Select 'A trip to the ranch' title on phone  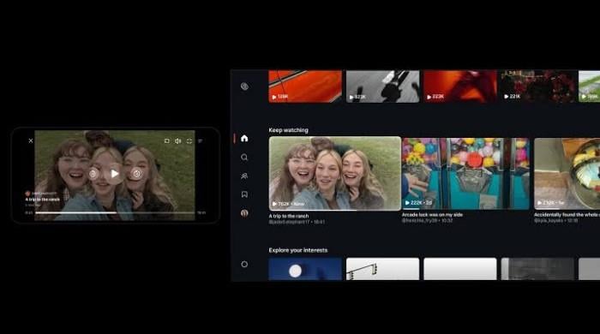click(x=43, y=200)
